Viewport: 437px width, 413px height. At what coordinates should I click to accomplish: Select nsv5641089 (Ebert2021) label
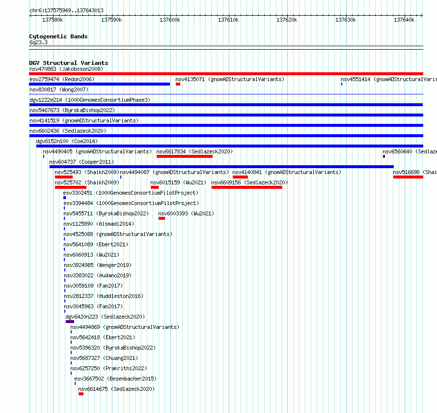(96, 244)
